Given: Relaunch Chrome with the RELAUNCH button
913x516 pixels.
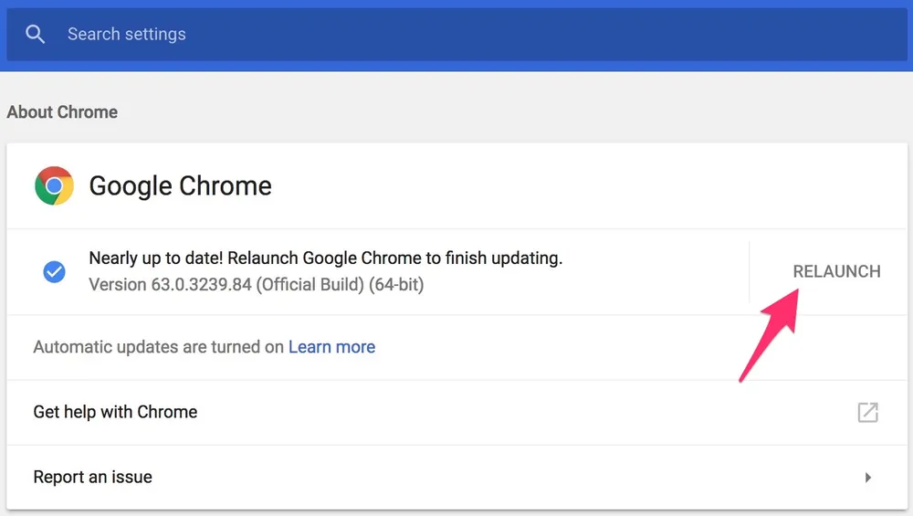Looking at the screenshot, I should click(x=836, y=271).
